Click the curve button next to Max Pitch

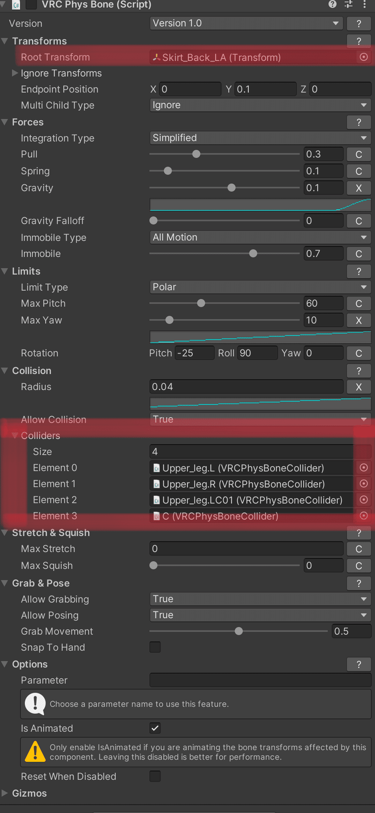coord(359,304)
